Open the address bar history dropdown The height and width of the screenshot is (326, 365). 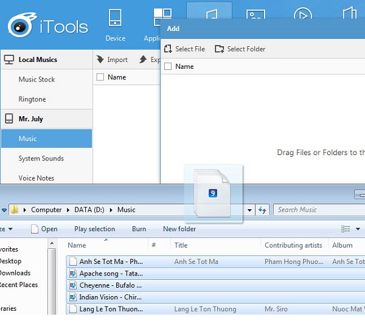(249, 210)
